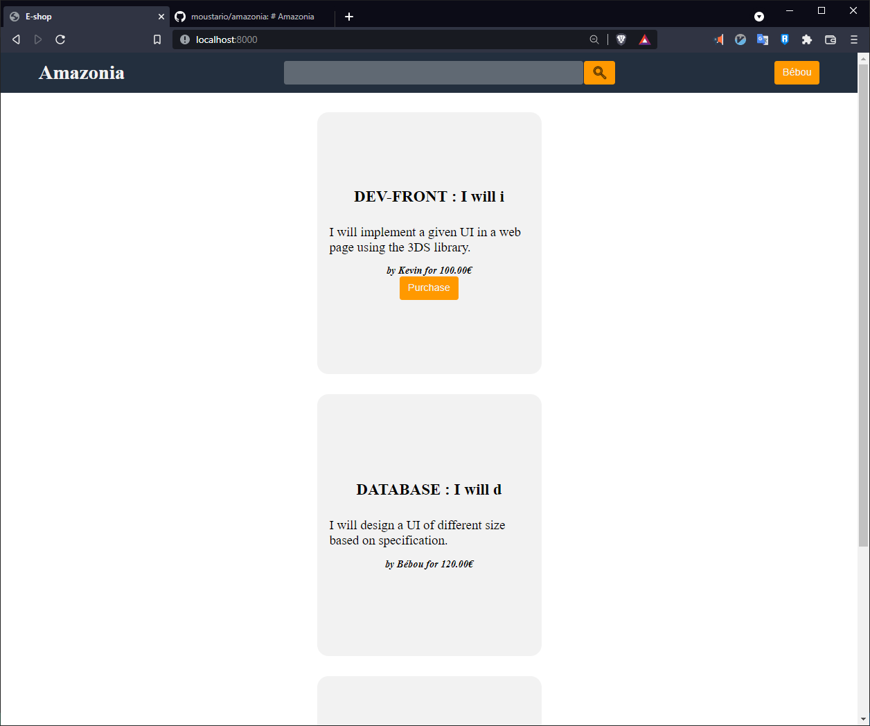This screenshot has width=870, height=726.
Task: Click the orange search magnifier button
Action: point(599,73)
